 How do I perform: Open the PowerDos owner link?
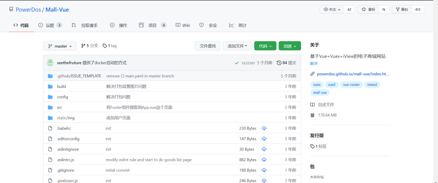point(28,10)
